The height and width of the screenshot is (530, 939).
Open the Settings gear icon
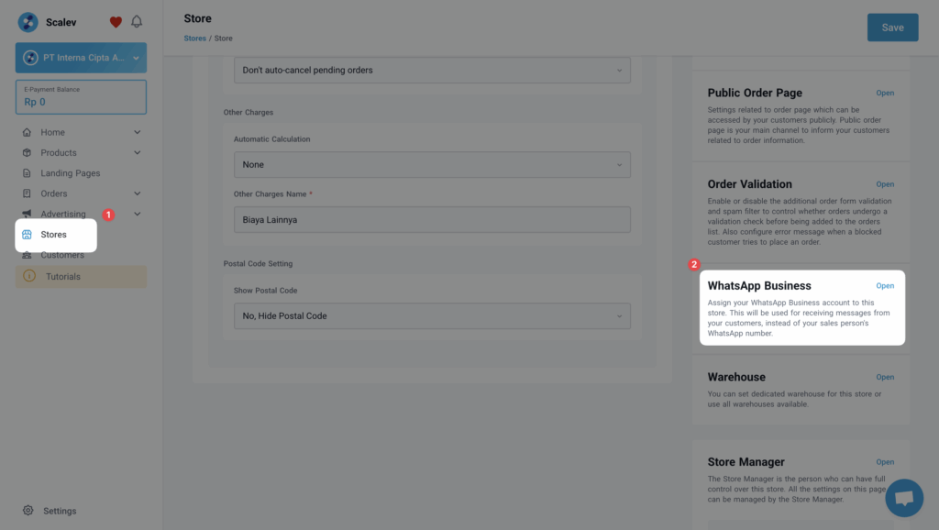(x=28, y=511)
